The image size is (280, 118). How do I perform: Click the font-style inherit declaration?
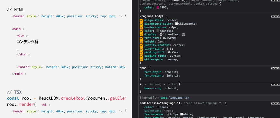point(161,72)
